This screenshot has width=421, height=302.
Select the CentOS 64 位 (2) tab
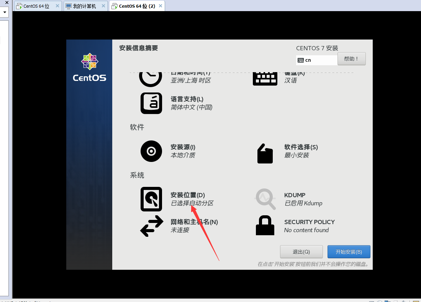point(137,6)
